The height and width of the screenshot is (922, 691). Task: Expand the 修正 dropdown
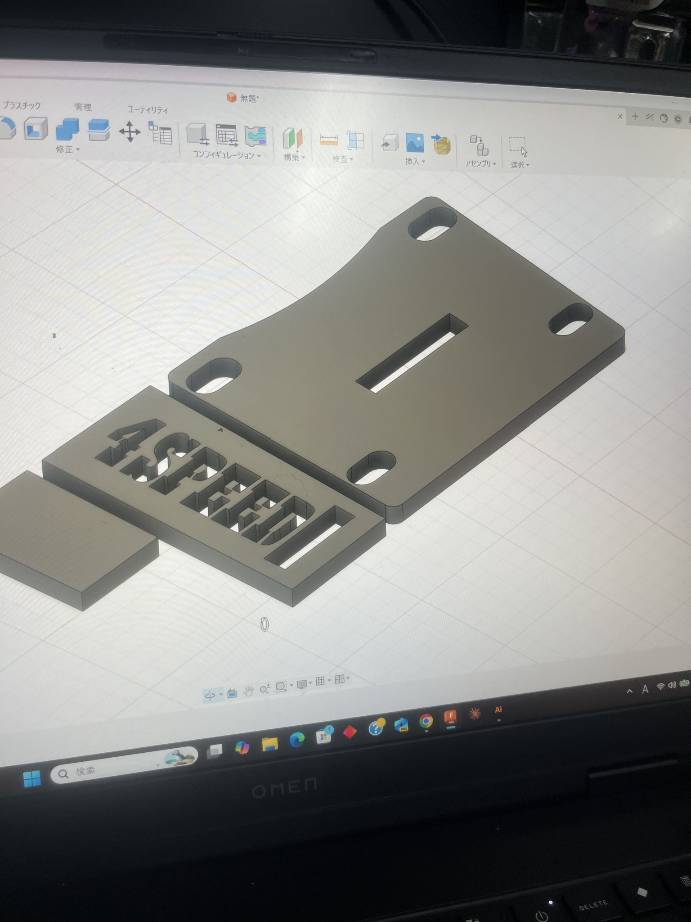coord(68,149)
